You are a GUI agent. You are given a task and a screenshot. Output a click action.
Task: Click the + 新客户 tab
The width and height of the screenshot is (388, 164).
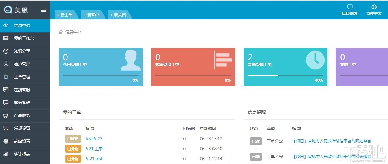[x=91, y=15]
